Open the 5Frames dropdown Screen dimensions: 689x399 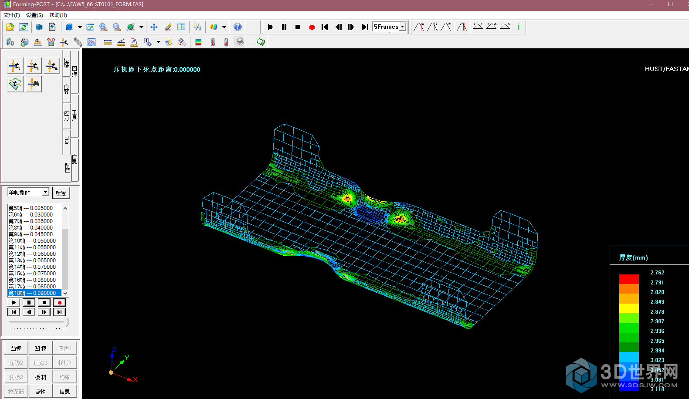tap(403, 27)
